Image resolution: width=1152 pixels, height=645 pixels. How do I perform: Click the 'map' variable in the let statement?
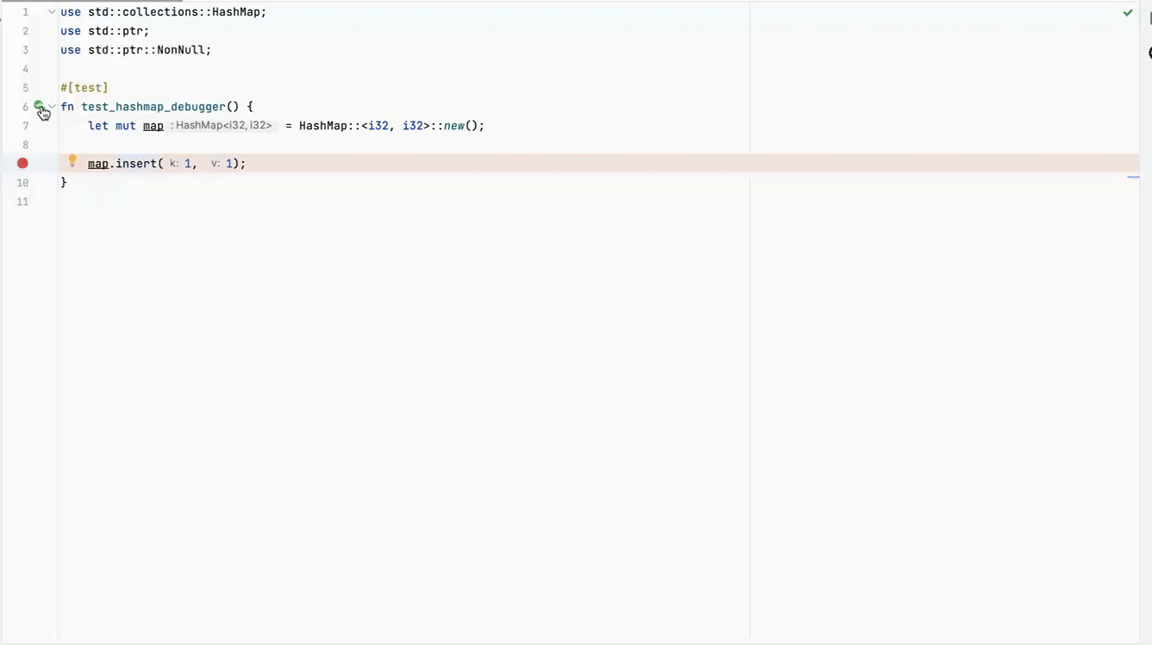(153, 126)
